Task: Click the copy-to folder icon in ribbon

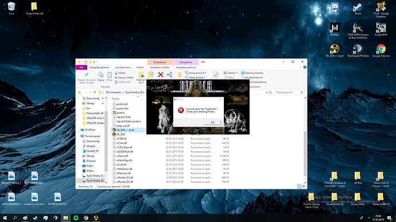Action: [x=151, y=74]
